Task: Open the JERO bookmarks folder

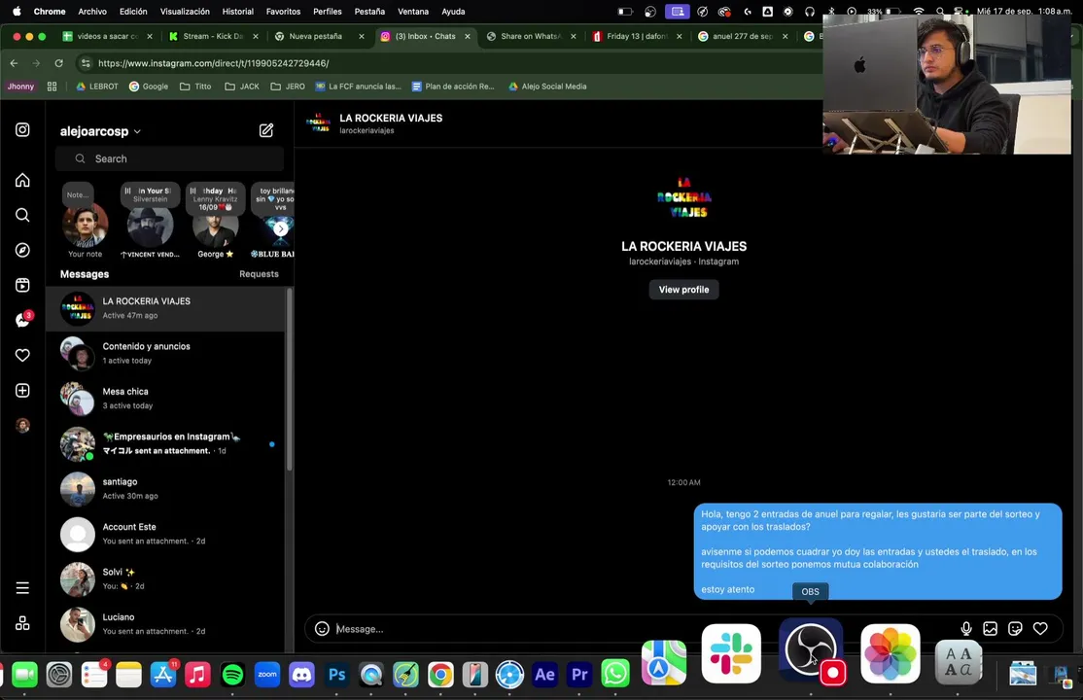Action: 288,87
